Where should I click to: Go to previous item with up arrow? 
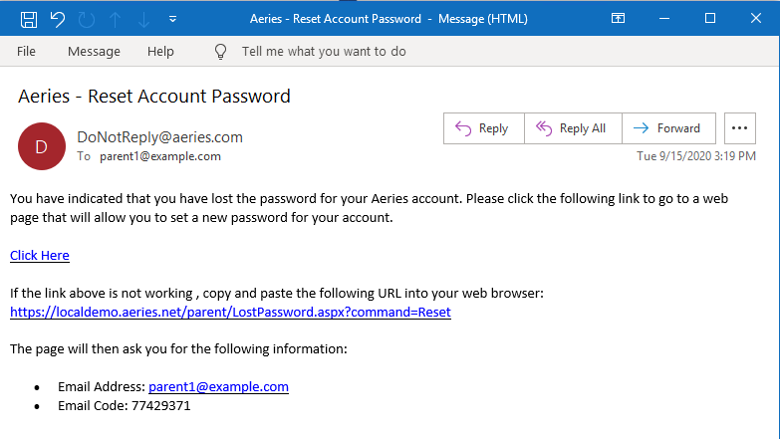tap(115, 19)
